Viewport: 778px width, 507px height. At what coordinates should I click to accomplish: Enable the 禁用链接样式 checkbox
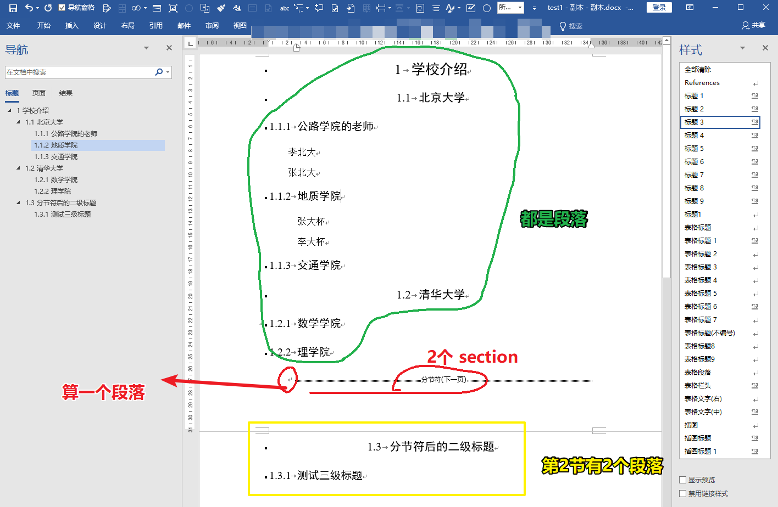click(x=683, y=494)
